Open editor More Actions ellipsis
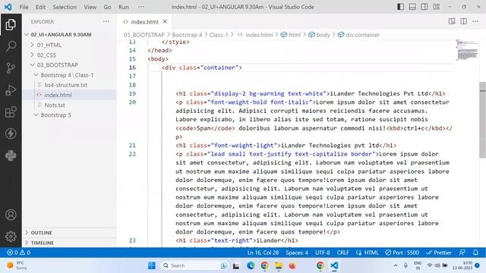The width and height of the screenshot is (486, 273). pyautogui.click(x=475, y=21)
